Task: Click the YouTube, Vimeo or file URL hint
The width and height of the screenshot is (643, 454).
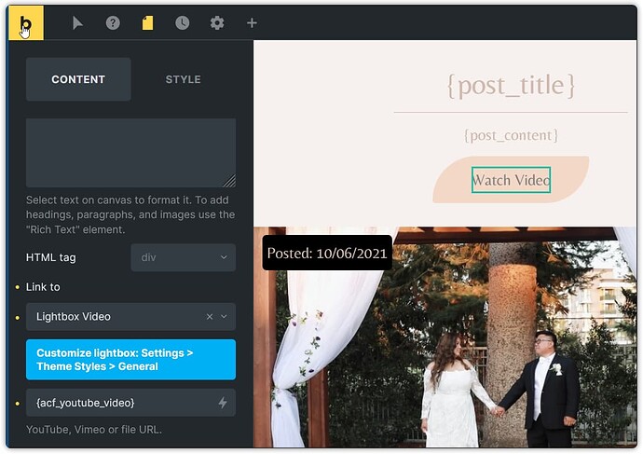Action: [x=94, y=430]
